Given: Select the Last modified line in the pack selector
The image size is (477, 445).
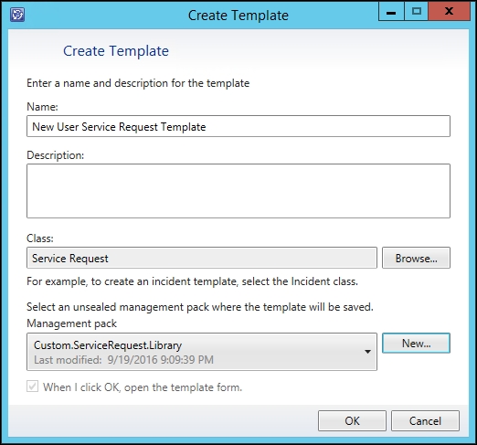Looking at the screenshot, I should [x=123, y=360].
